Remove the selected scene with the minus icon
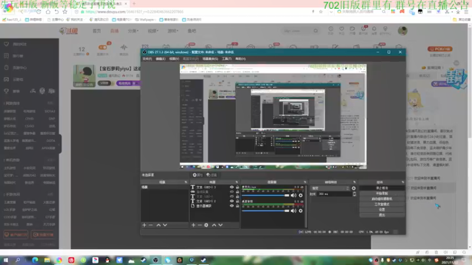472x265 pixels. [x=151, y=225]
